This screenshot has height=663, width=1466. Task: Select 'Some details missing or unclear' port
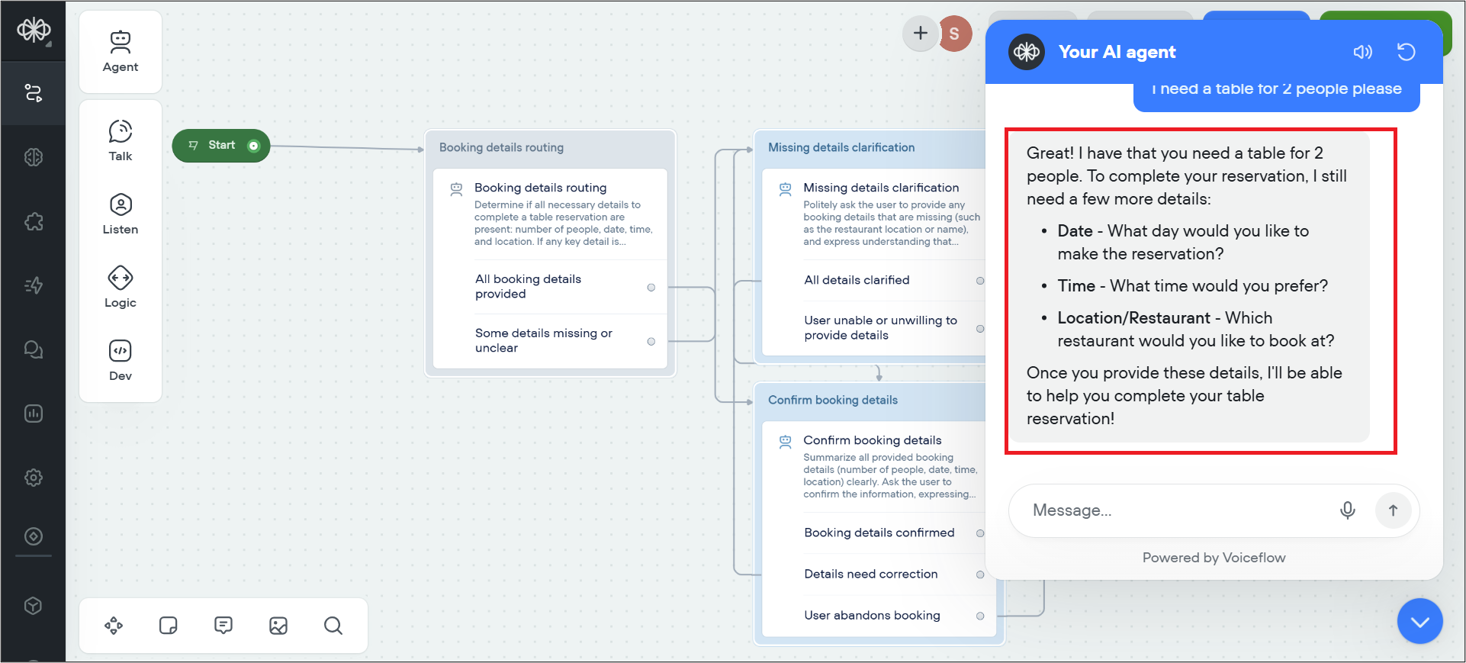tap(651, 342)
